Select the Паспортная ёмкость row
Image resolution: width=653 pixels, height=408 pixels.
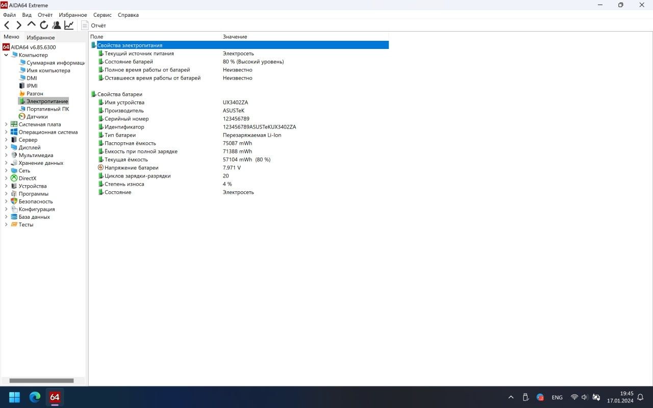[239, 143]
